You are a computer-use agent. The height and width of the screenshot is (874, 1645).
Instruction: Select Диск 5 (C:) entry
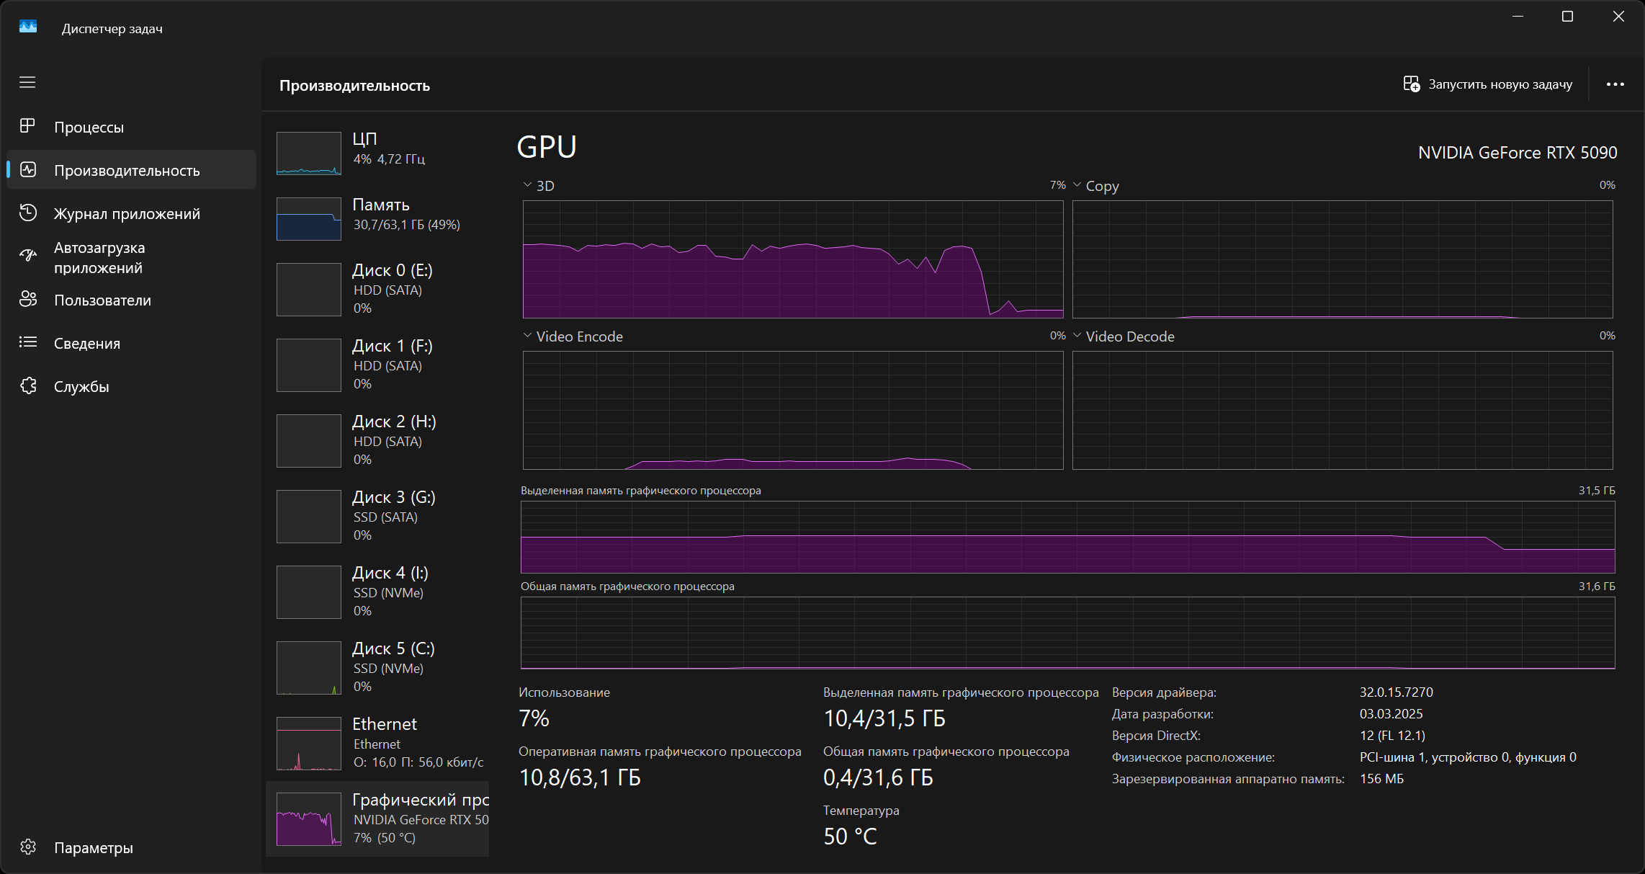pos(380,666)
